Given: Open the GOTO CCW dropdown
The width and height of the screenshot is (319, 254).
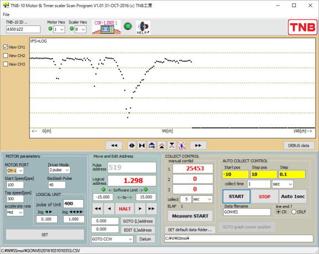Looking at the screenshot, I should [112, 239].
